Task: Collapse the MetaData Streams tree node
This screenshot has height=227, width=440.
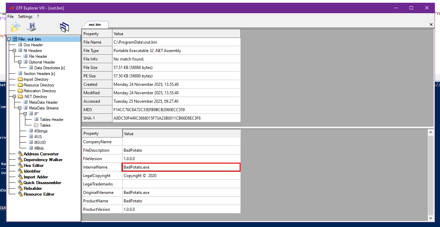Action: (20, 108)
